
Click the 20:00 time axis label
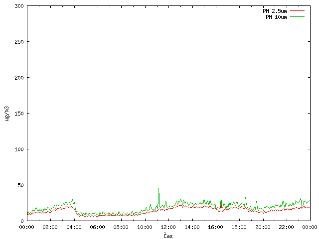click(263, 227)
